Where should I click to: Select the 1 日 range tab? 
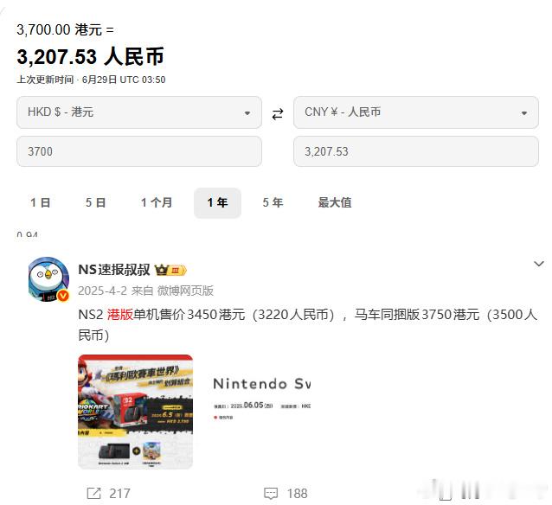(x=41, y=202)
